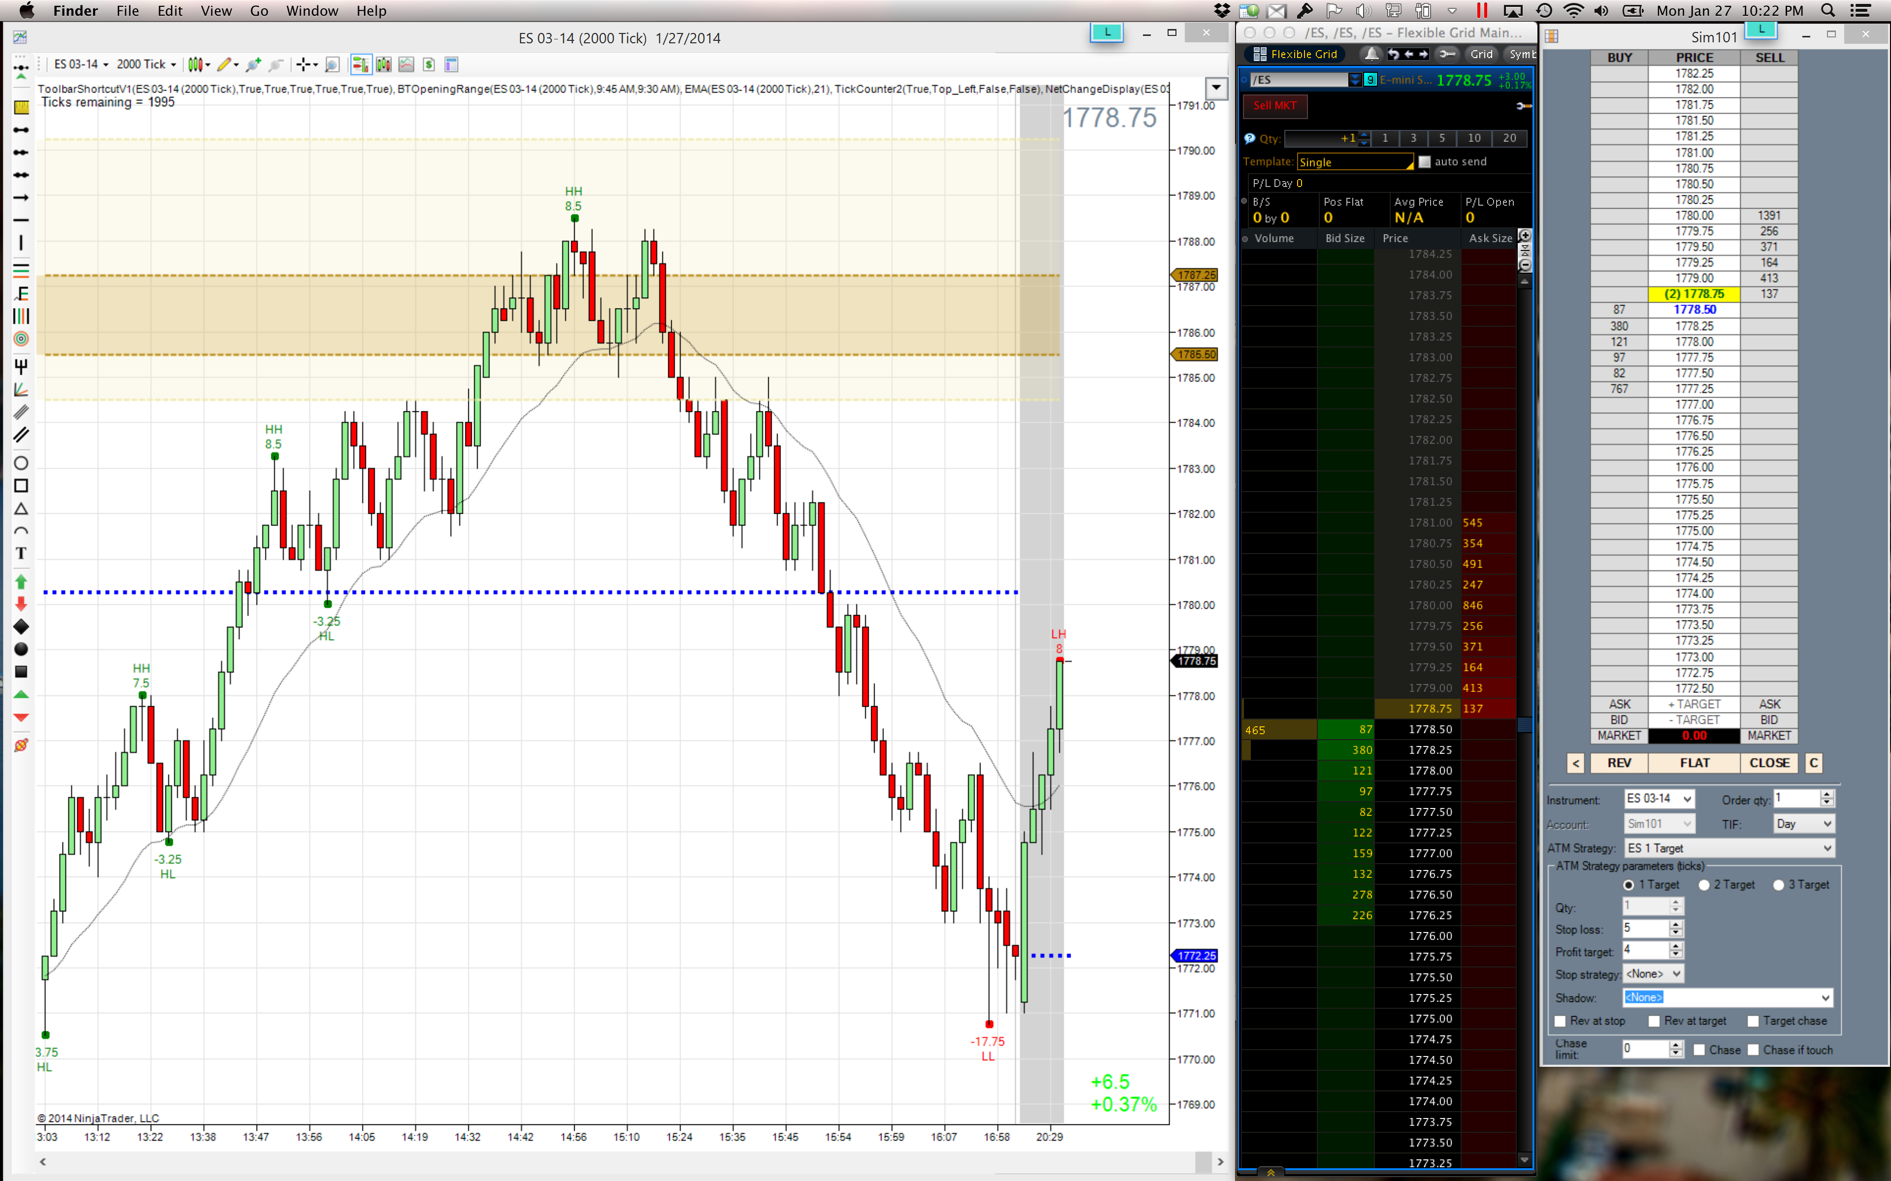Tick the Chase checkbox

(x=1699, y=1051)
